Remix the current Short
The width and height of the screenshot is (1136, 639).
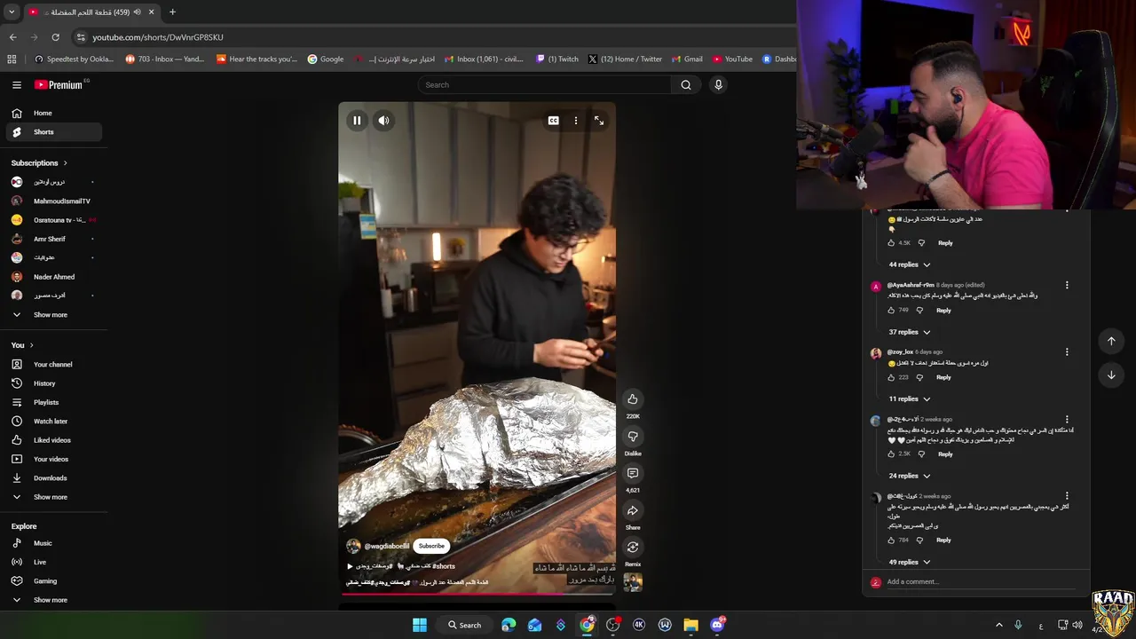coord(633,547)
